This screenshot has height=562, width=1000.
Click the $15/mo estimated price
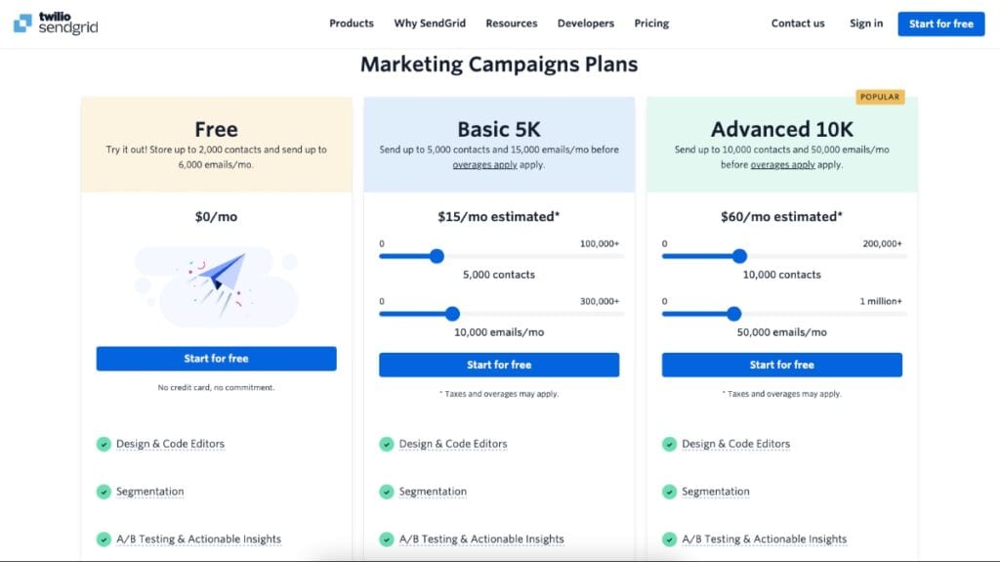click(499, 217)
